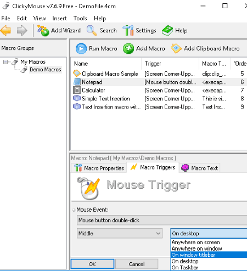Click the back arrow toolbar icon
Image resolution: width=247 pixels, height=271 pixels.
pos(5,31)
